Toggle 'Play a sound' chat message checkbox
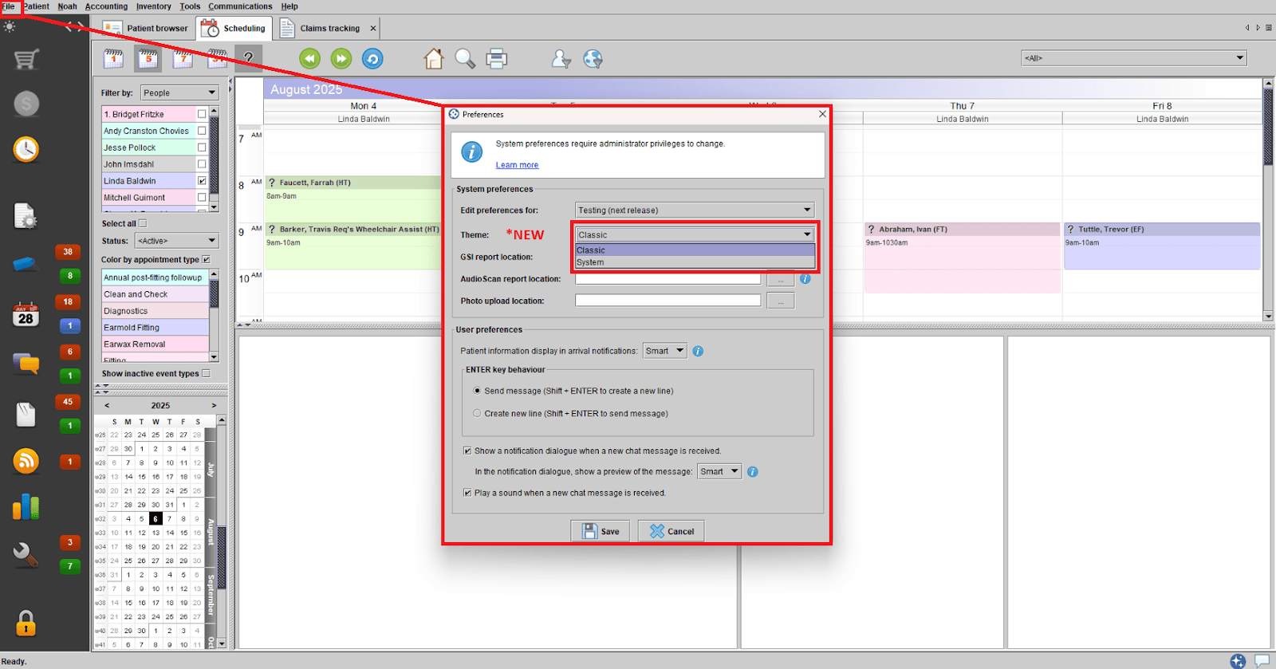Viewport: 1276px width, 669px height. point(467,493)
